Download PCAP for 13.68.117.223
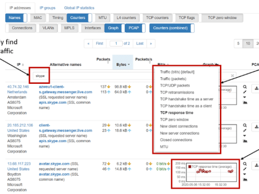 pos(256,165)
